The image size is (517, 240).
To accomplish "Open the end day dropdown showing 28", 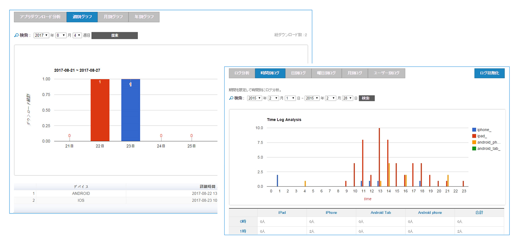I will [x=347, y=98].
